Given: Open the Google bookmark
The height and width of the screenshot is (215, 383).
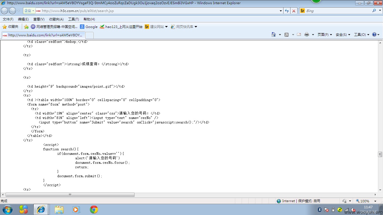Looking at the screenshot, I should tap(89, 27).
